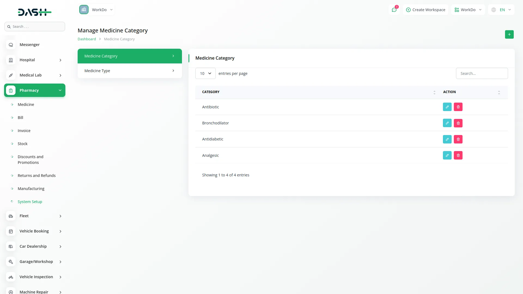Open the entries per page dropdown

205,73
